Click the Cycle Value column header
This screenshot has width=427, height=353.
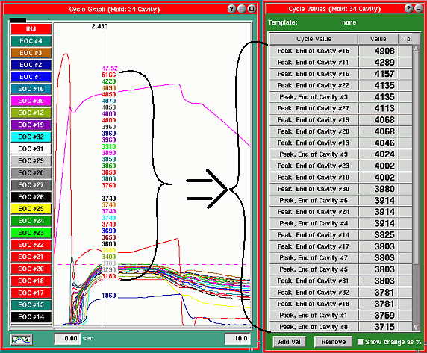[x=314, y=39]
